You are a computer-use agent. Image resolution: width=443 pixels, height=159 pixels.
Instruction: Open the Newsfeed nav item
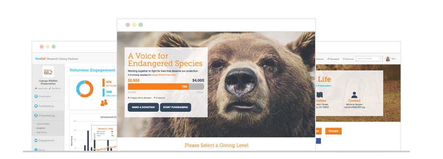coord(333,59)
